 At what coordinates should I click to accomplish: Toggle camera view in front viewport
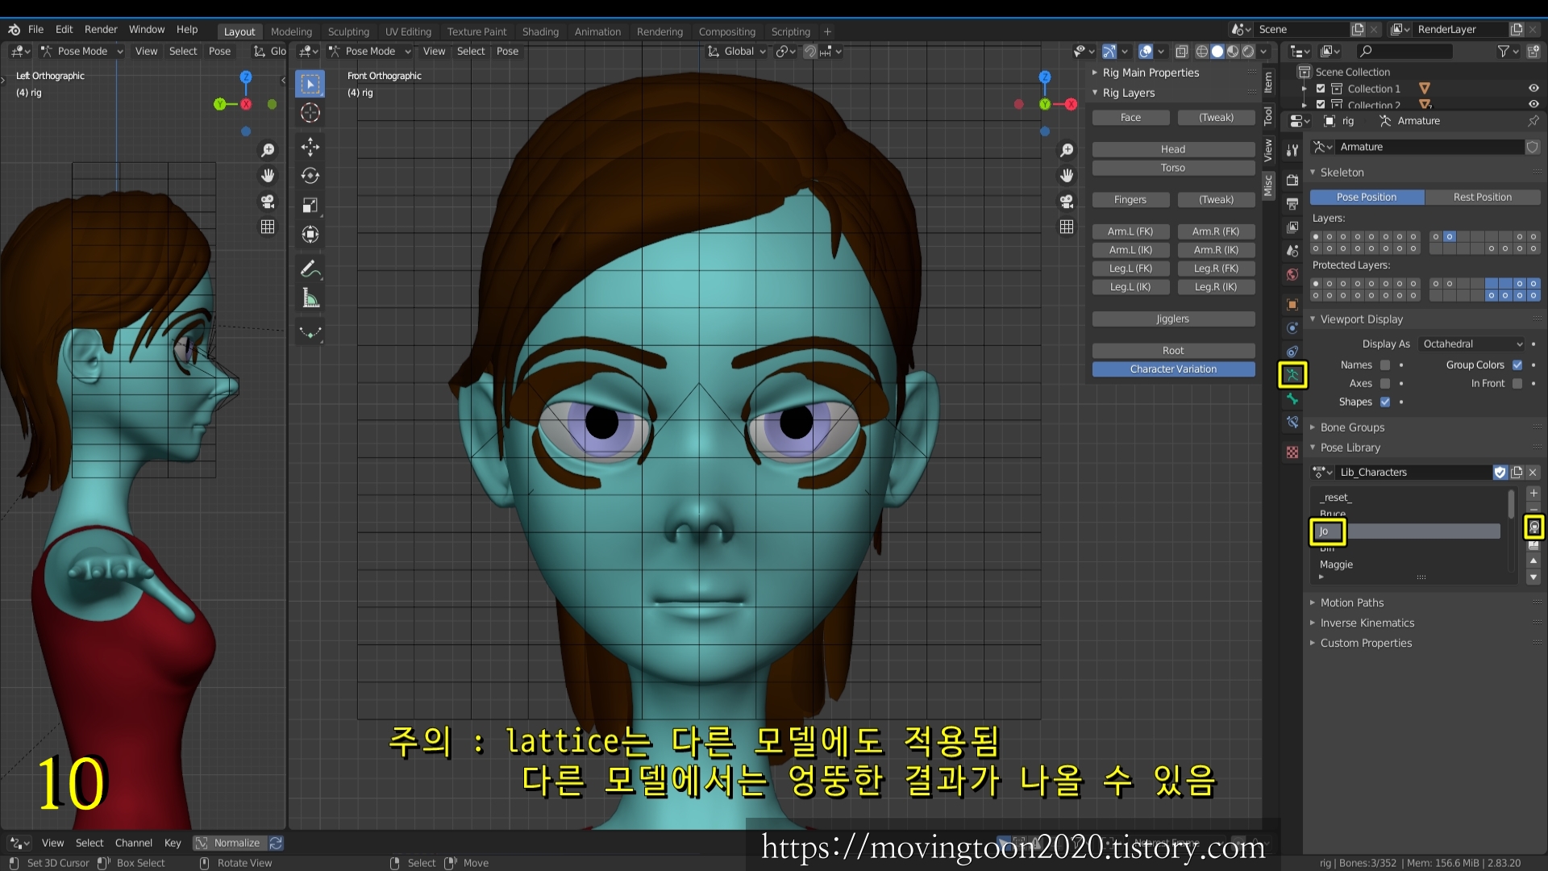pos(1067,201)
